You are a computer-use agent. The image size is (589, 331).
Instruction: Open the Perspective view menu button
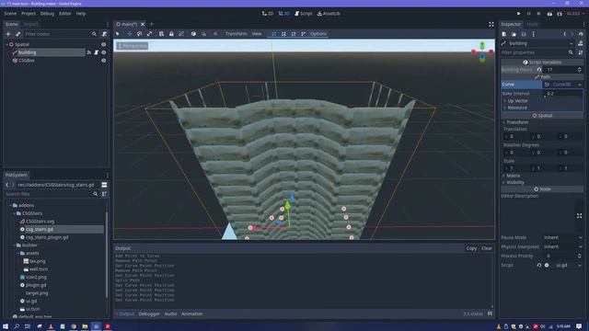tap(133, 46)
